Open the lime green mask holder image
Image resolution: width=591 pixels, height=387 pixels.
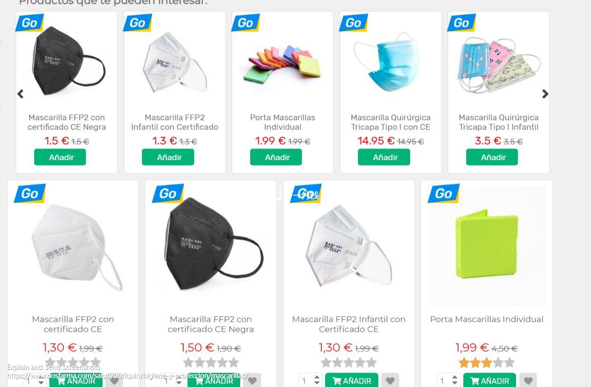coord(487,245)
